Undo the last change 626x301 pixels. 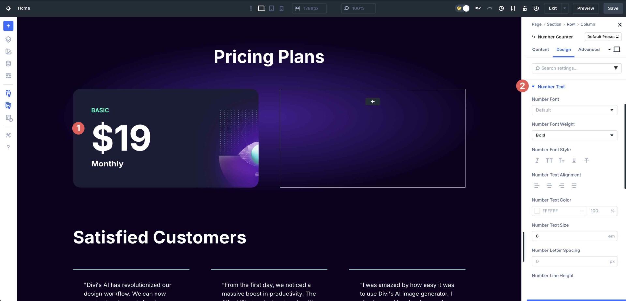[x=478, y=8]
